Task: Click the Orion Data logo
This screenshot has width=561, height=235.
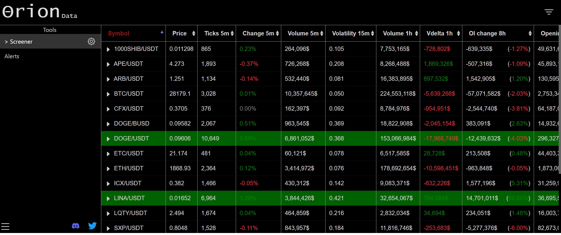Action: (39, 12)
